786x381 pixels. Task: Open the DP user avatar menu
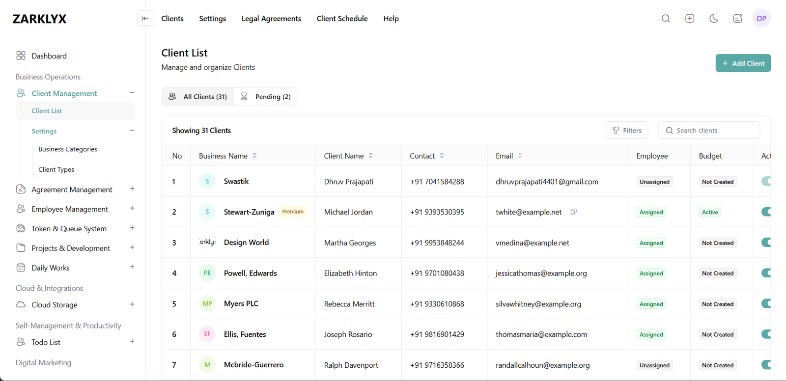tap(761, 19)
